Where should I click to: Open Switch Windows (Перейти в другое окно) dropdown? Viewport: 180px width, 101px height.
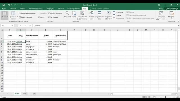pyautogui.click(x=161, y=15)
